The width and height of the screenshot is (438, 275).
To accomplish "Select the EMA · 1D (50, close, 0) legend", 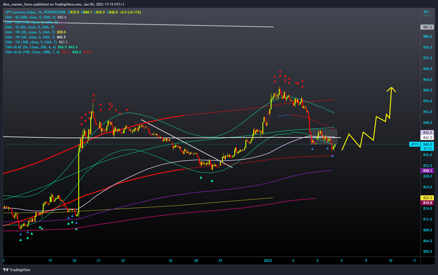I will (29, 27).
